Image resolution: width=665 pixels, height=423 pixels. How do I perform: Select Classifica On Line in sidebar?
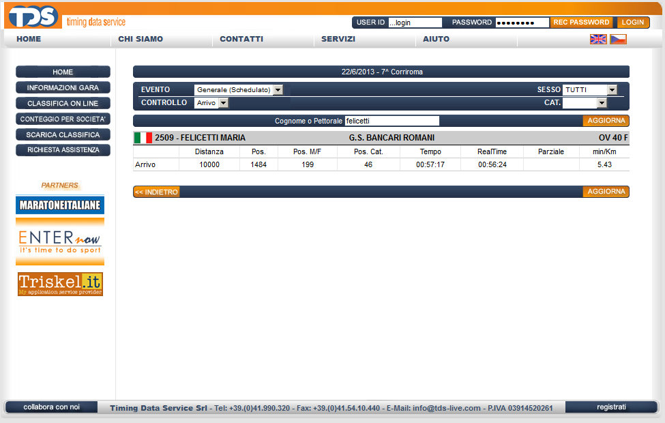click(63, 104)
